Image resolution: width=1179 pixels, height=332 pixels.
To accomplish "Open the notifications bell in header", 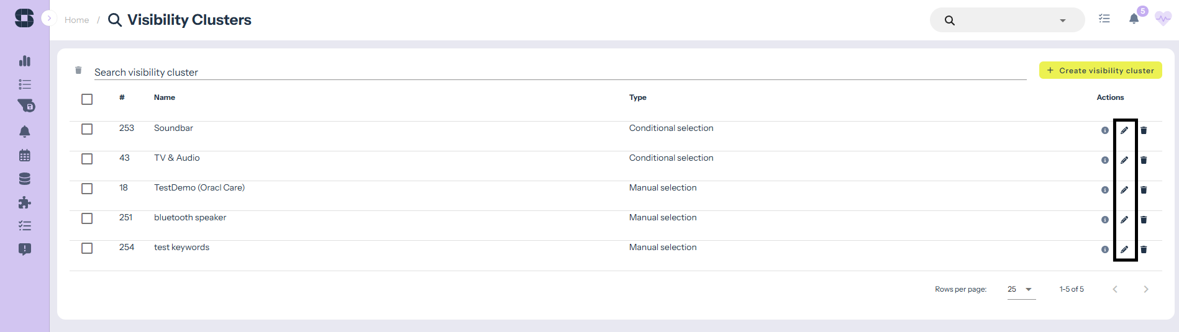I will 1134,19.
